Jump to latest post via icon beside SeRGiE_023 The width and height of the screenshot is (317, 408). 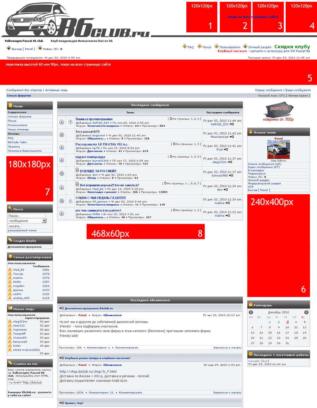coord(232,124)
